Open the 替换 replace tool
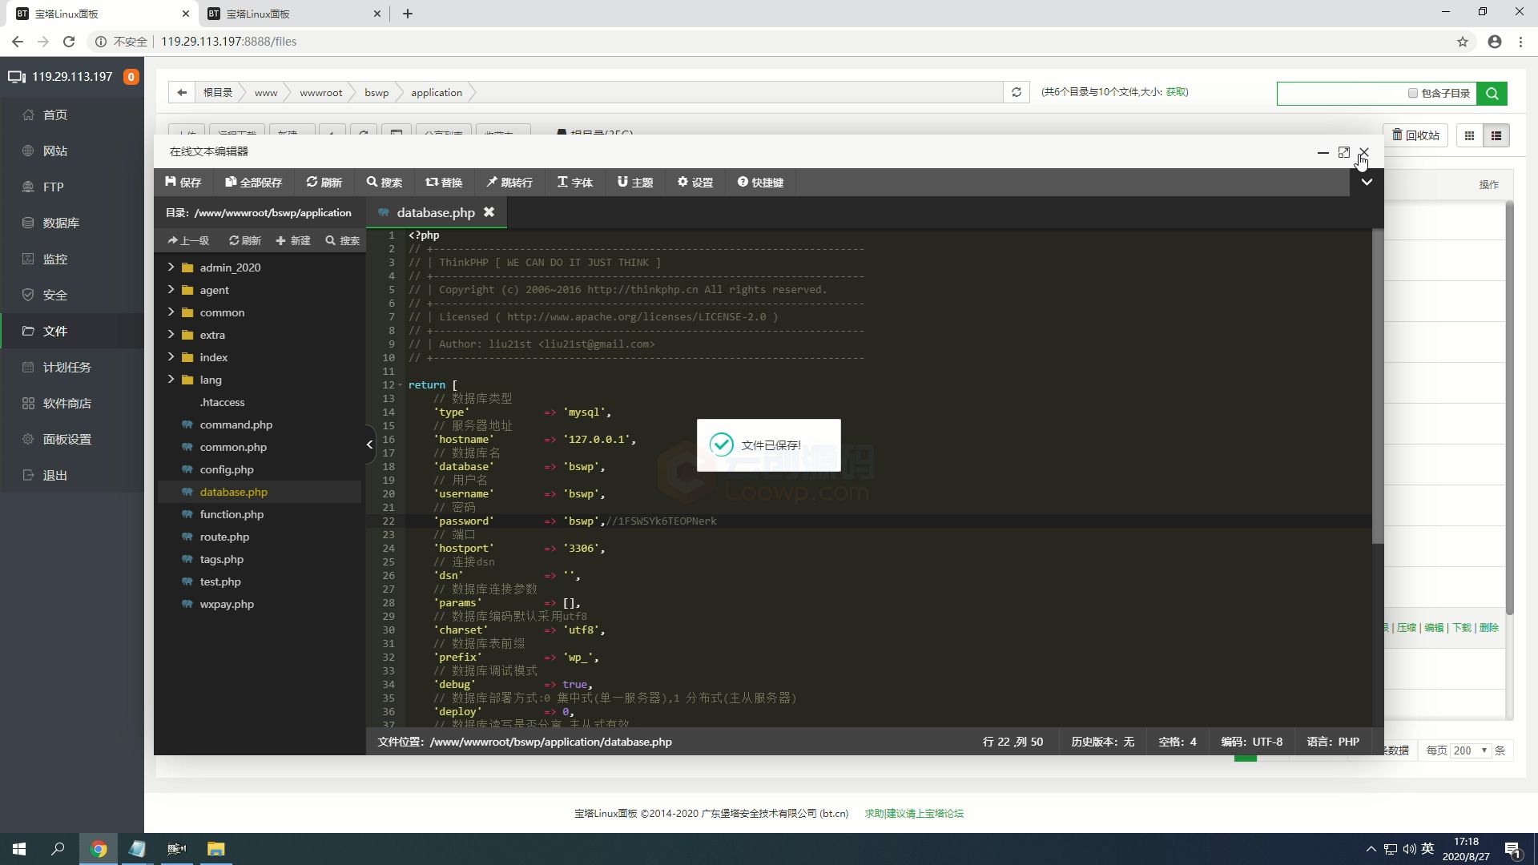Viewport: 1538px width, 865px height. pos(444,183)
